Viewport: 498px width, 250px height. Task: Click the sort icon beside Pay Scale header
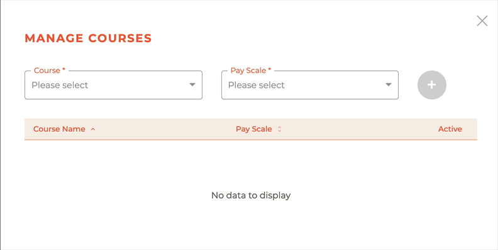[x=279, y=129]
